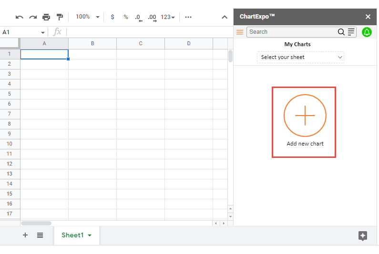Print the spreadsheet
The width and height of the screenshot is (379, 254).
[x=46, y=17]
